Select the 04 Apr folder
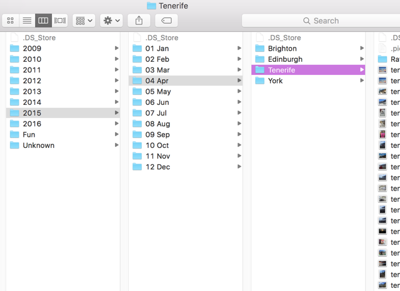This screenshot has height=291, width=400. pos(186,81)
